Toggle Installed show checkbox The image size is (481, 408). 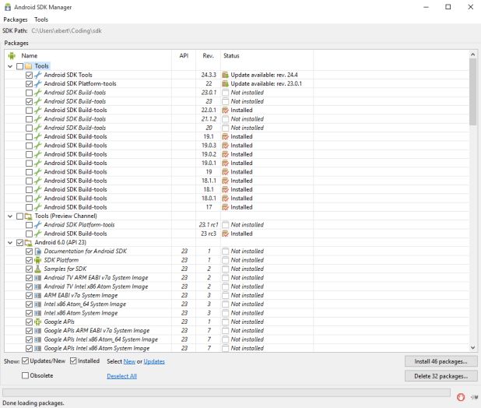73,361
